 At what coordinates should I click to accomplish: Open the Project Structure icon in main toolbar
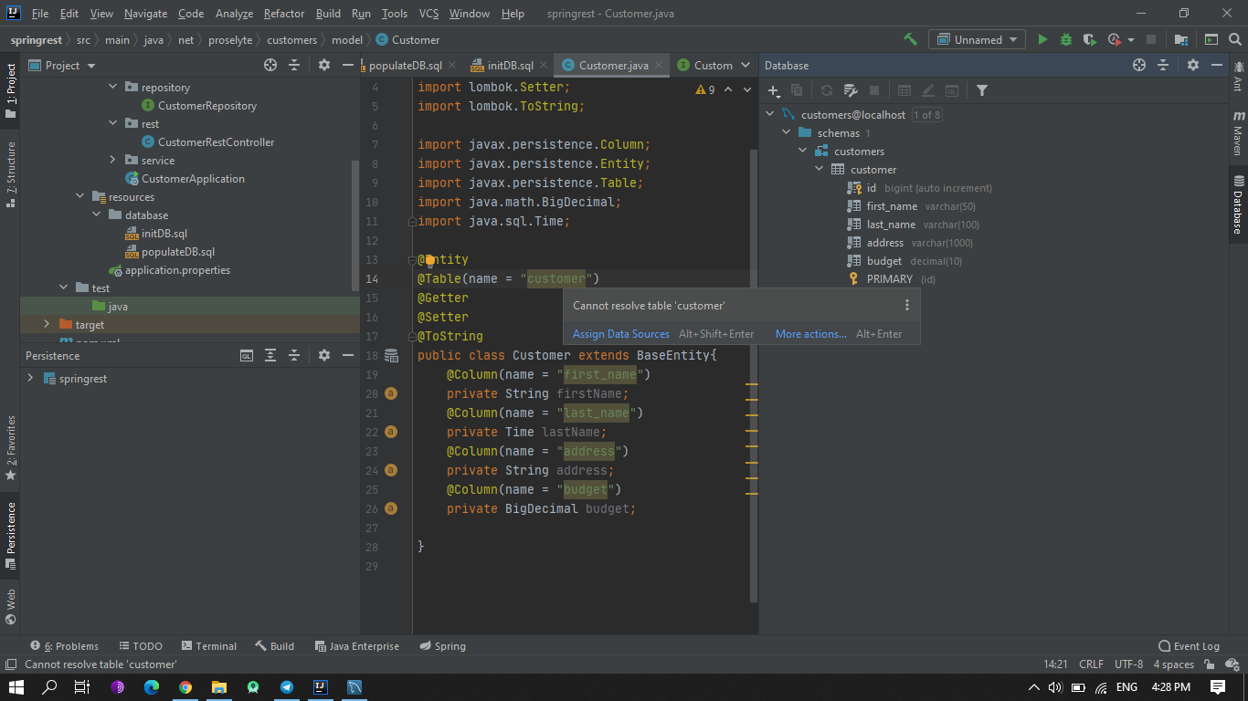click(1181, 39)
